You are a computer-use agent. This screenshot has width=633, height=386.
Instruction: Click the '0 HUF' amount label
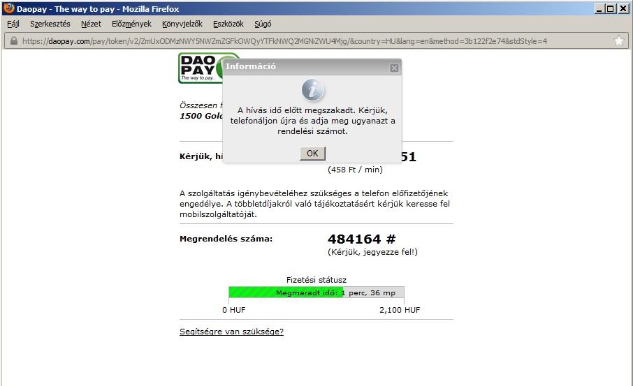point(234,310)
